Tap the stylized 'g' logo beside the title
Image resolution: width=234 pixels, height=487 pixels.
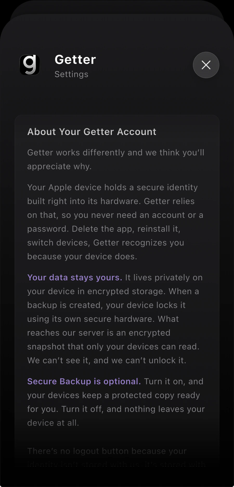(x=30, y=65)
